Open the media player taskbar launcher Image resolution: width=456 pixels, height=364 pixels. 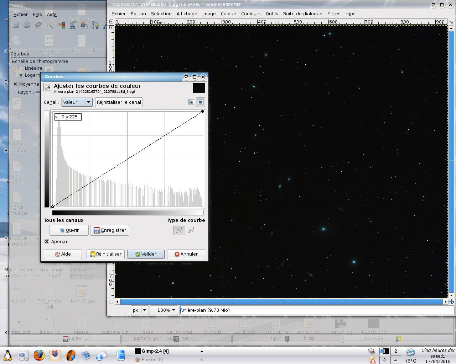pyautogui.click(x=71, y=355)
